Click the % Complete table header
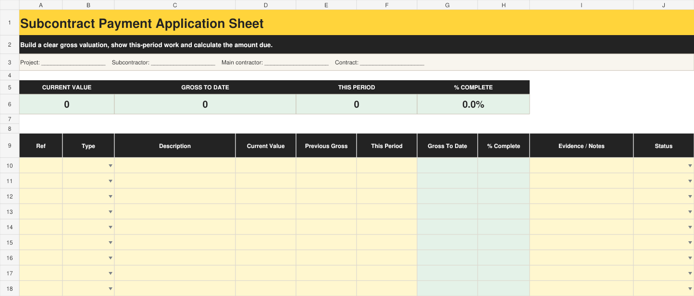The height and width of the screenshot is (296, 694). [x=504, y=146]
